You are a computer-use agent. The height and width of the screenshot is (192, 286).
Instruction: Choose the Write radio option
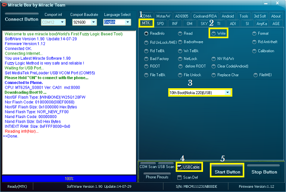point(219,34)
